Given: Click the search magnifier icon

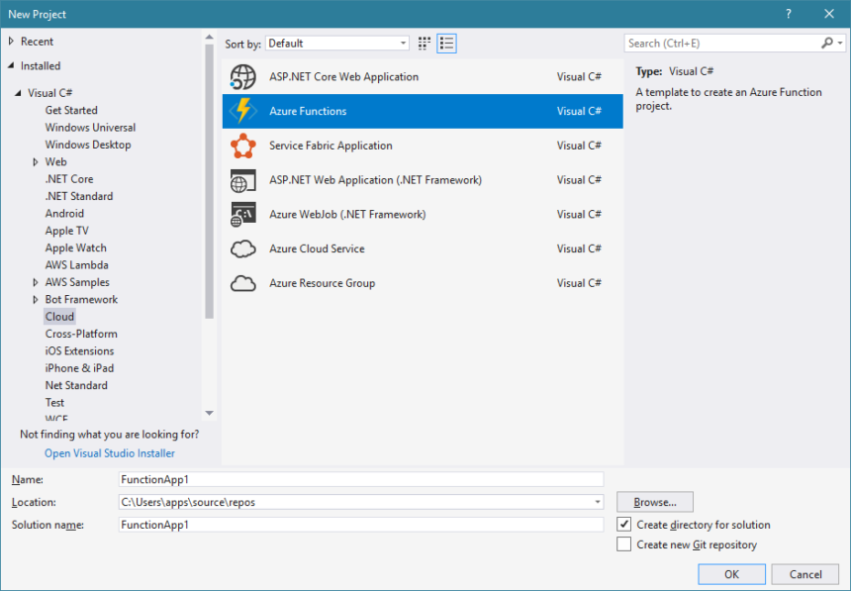Looking at the screenshot, I should [x=826, y=43].
